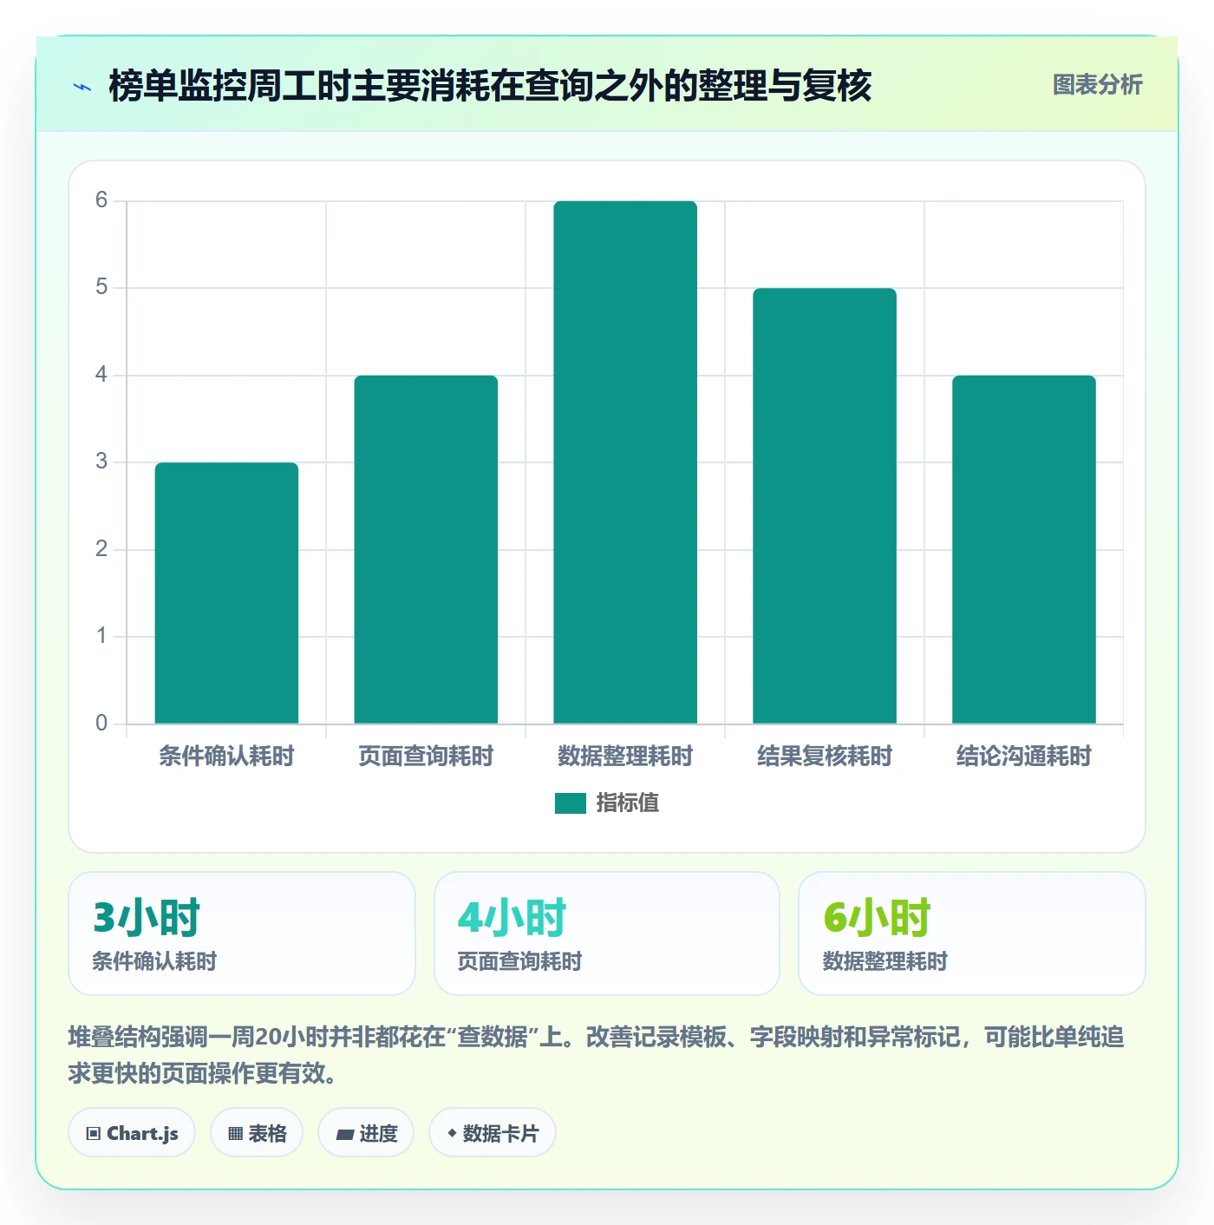Viewport: 1214px width, 1225px height.
Task: Click the y-axis value 6
Action: 101,200
